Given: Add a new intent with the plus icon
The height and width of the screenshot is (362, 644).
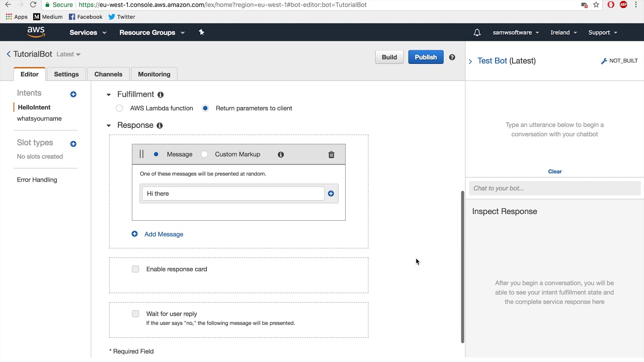Looking at the screenshot, I should [73, 94].
